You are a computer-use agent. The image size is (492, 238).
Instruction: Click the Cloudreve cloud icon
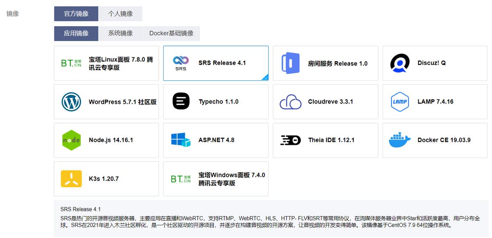coord(290,101)
